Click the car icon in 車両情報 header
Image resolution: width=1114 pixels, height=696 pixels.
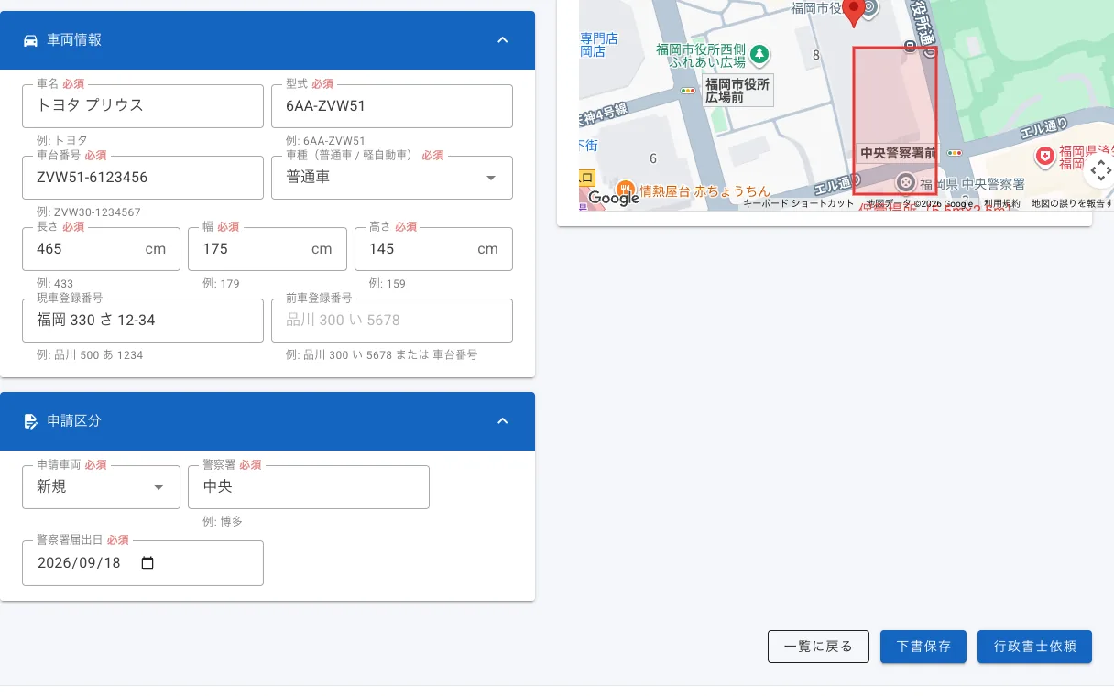pyautogui.click(x=30, y=40)
